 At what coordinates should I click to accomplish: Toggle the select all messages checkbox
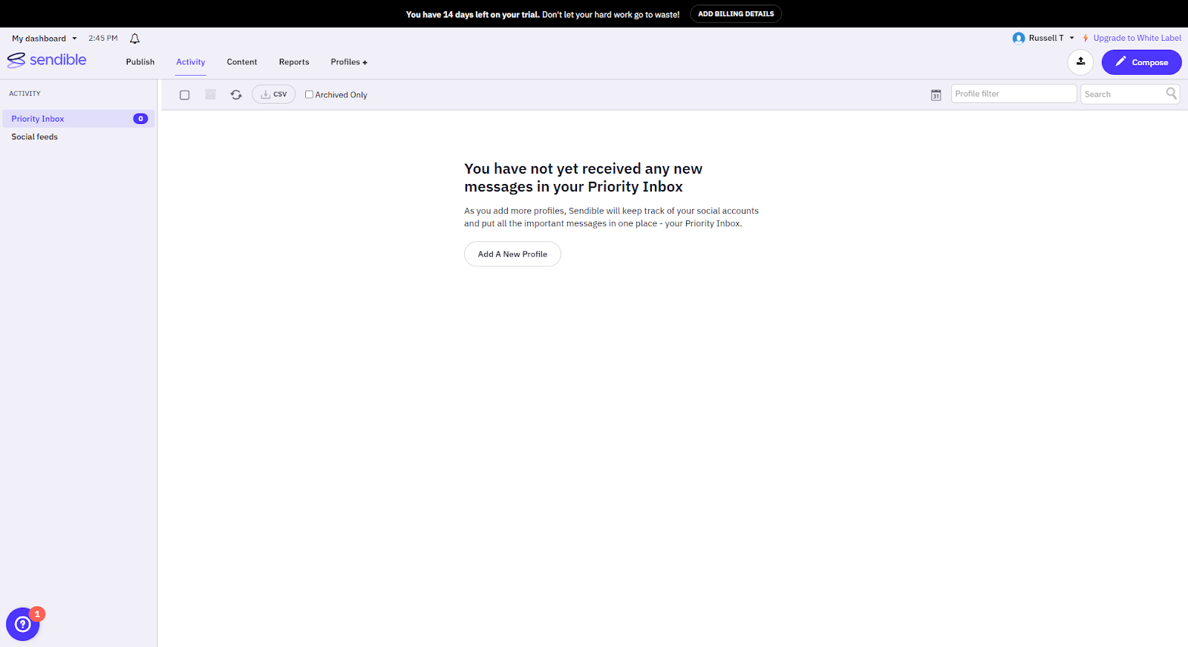[x=185, y=95]
